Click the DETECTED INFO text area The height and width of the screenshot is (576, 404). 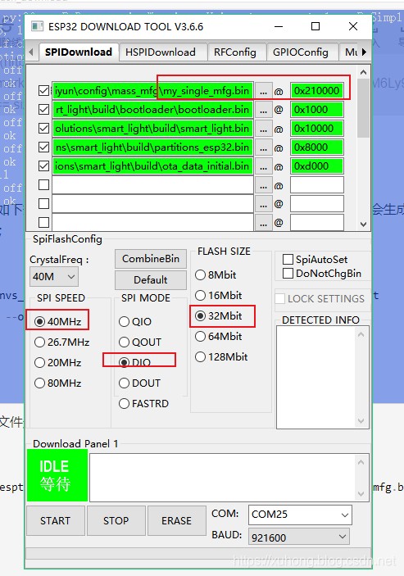click(323, 377)
